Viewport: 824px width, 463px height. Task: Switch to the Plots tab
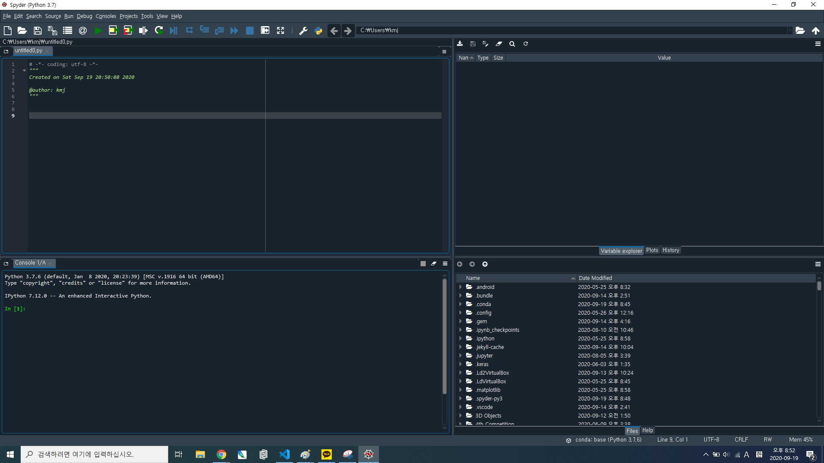point(652,250)
